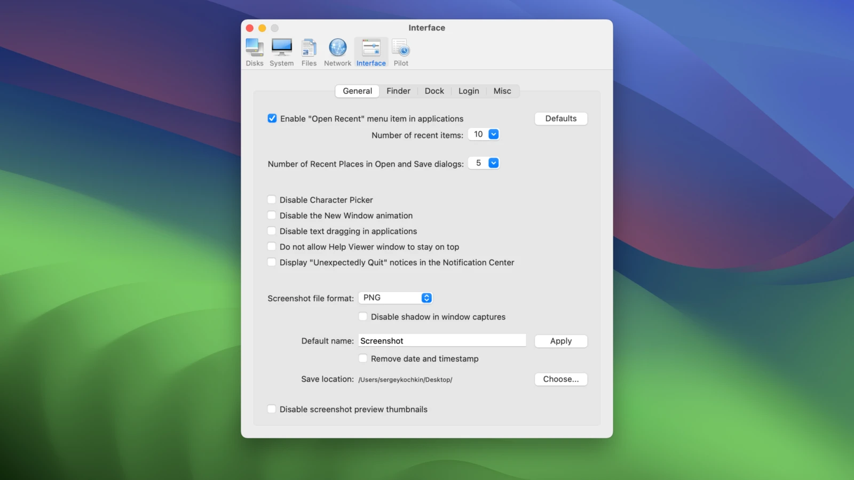Switch to the System pane icon
Viewport: 854px width, 480px height.
[x=281, y=48]
